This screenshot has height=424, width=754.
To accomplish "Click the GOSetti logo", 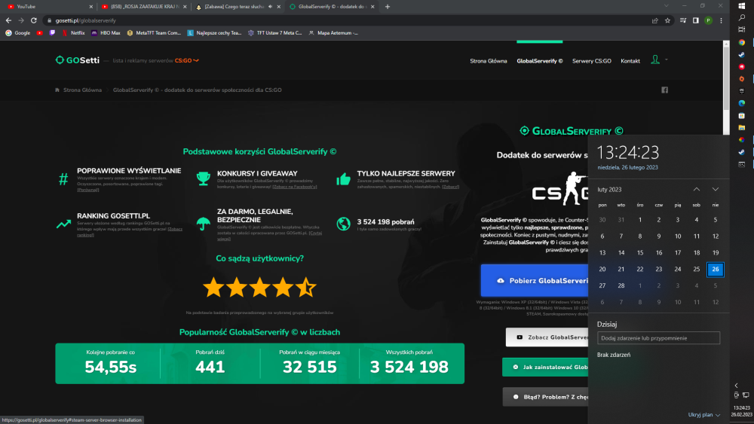I will (78, 60).
